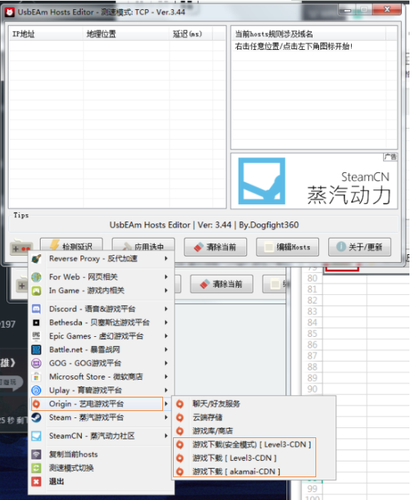The width and height of the screenshot is (418, 500).
Task: Expand the In Game submenu arrow
Action: point(166,291)
